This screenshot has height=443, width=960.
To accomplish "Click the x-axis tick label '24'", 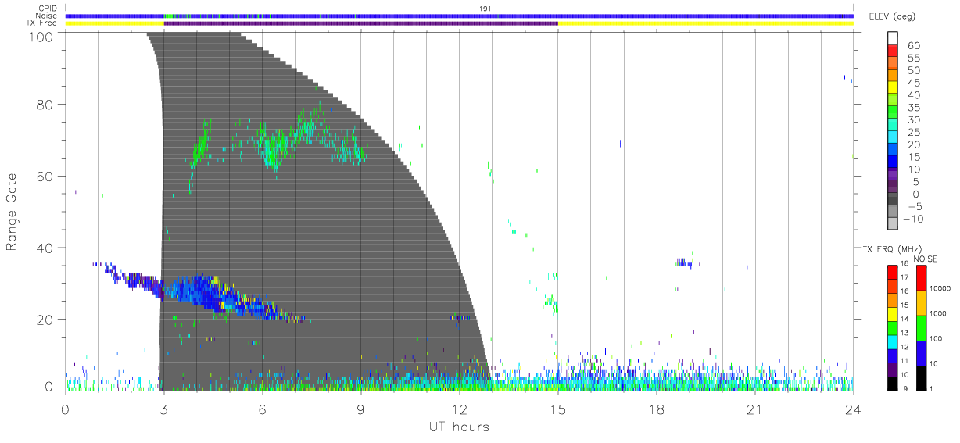I will [x=853, y=409].
